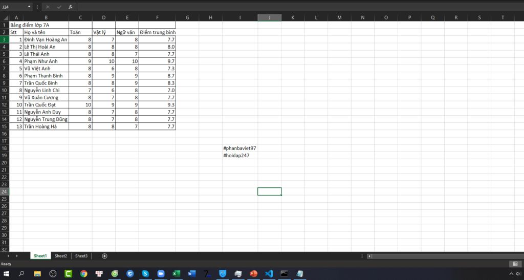Select cell 'Đinh Vạn Hoàng An'

pyautogui.click(x=46, y=39)
